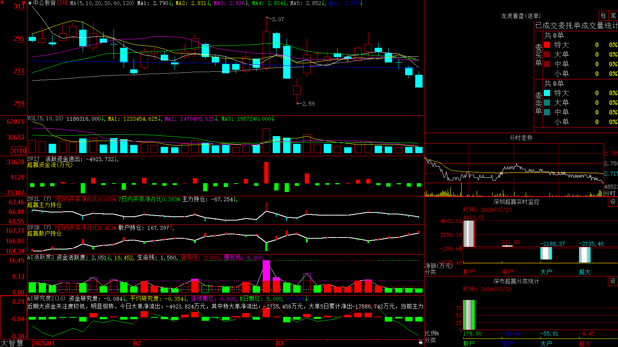Click the lock icon at chart bottom

[421, 342]
